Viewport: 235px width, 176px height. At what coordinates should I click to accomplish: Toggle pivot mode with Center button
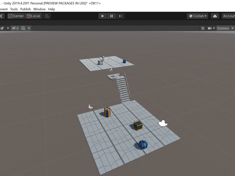(x=16, y=16)
